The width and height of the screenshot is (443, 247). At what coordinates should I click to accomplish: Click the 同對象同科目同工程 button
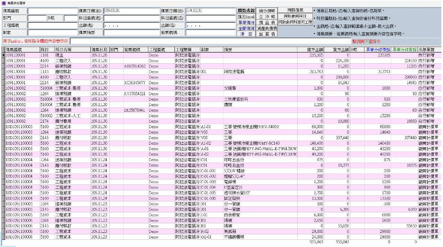pyautogui.click(x=295, y=22)
